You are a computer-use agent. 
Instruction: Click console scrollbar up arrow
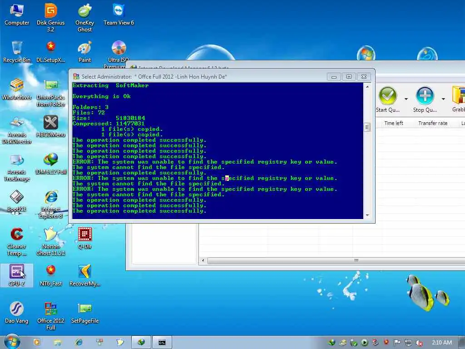367,87
